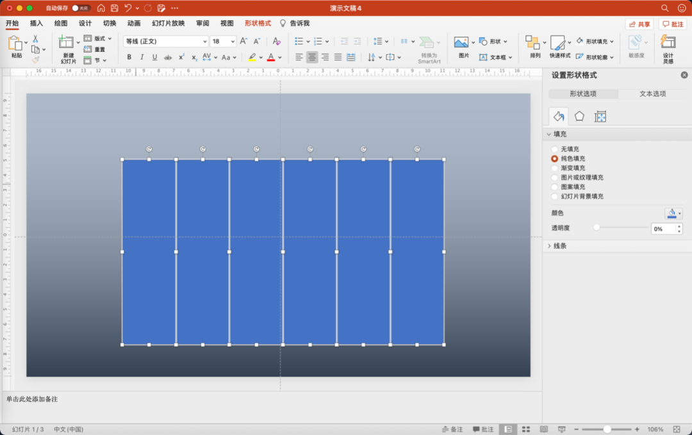This screenshot has width=692, height=435.
Task: Open the Section dropdown
Action: [x=95, y=60]
